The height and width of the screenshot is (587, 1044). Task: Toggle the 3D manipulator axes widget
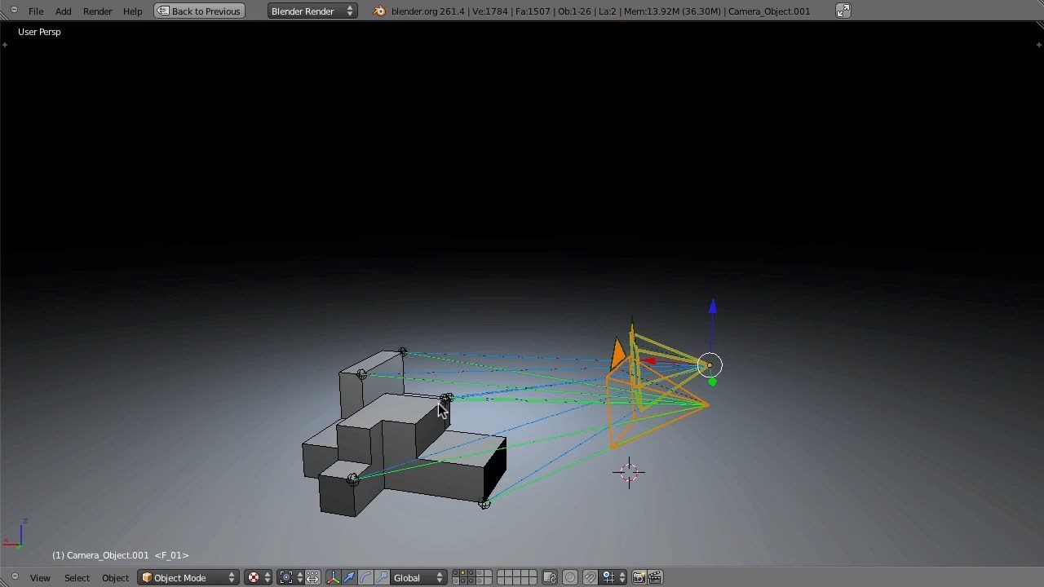(x=333, y=577)
